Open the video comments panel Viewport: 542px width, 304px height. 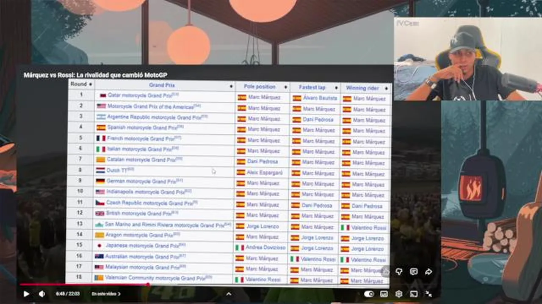click(414, 272)
